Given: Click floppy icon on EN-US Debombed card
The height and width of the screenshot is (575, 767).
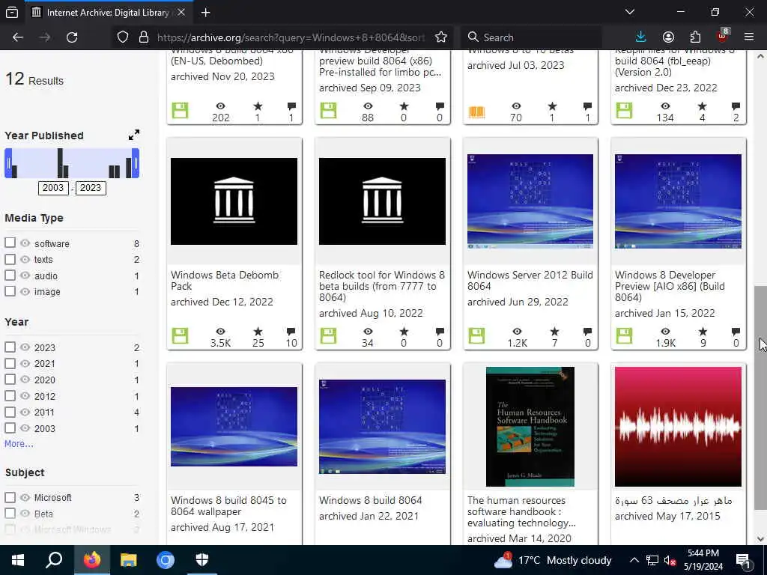Looking at the screenshot, I should pyautogui.click(x=180, y=111).
